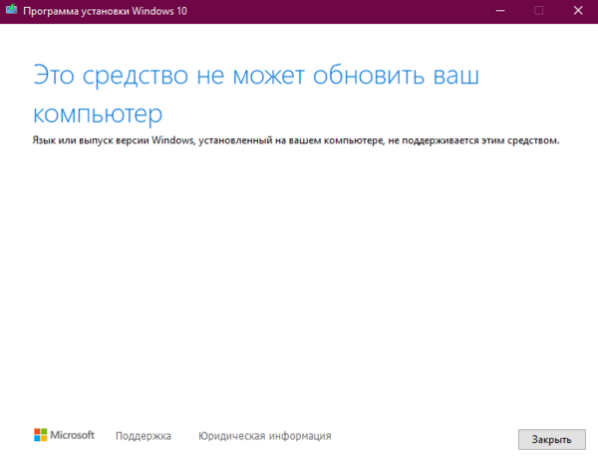Click the title text 'Программа установки Windows 10'
The height and width of the screenshot is (461, 598).
point(106,11)
